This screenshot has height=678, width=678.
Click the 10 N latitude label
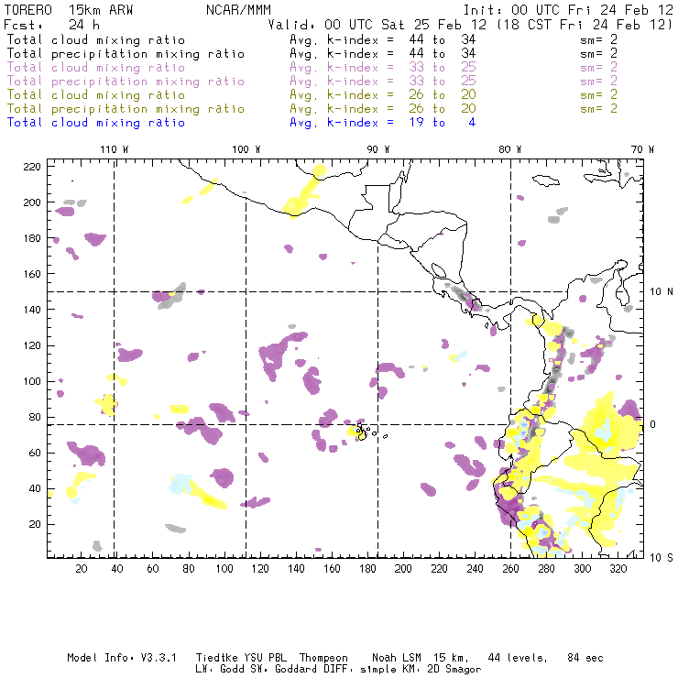click(x=662, y=292)
